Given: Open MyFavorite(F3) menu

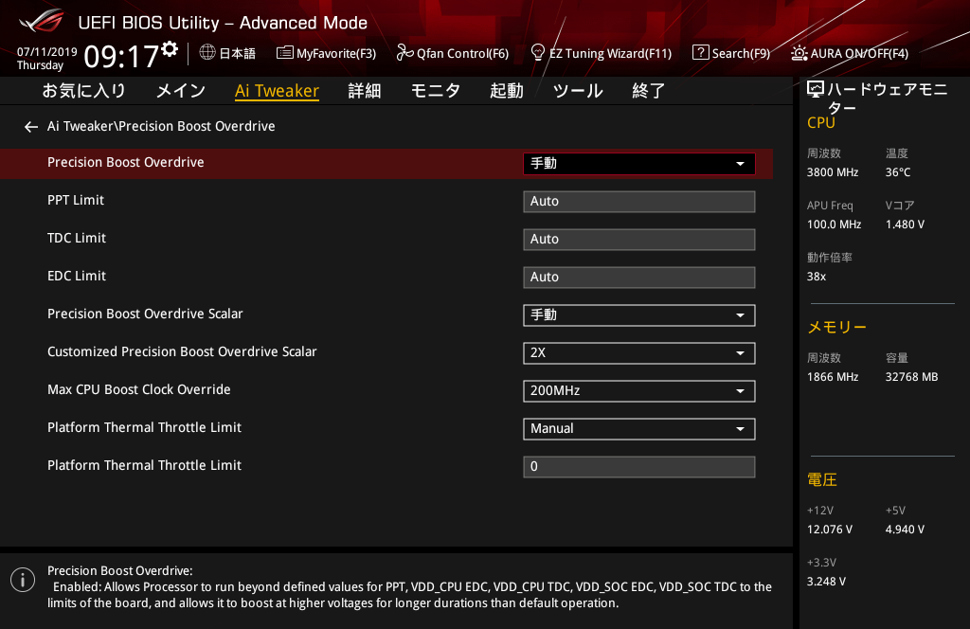Looking at the screenshot, I should (x=327, y=53).
